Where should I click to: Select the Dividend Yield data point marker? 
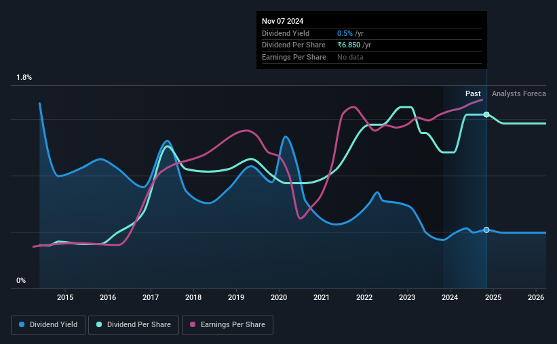pos(486,230)
